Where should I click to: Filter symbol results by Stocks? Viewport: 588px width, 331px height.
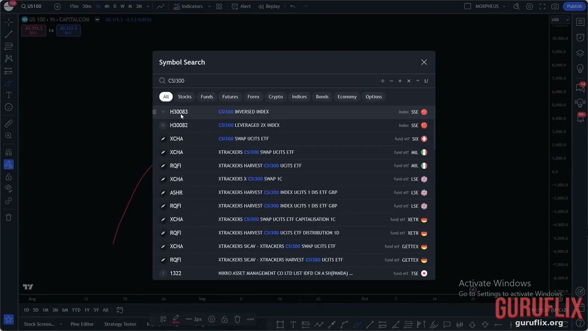[x=185, y=97]
